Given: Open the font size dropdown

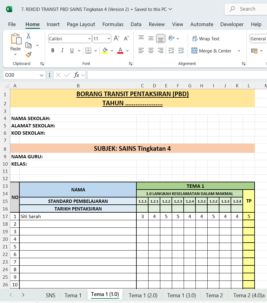Looking at the screenshot, I should pyautogui.click(x=109, y=39).
